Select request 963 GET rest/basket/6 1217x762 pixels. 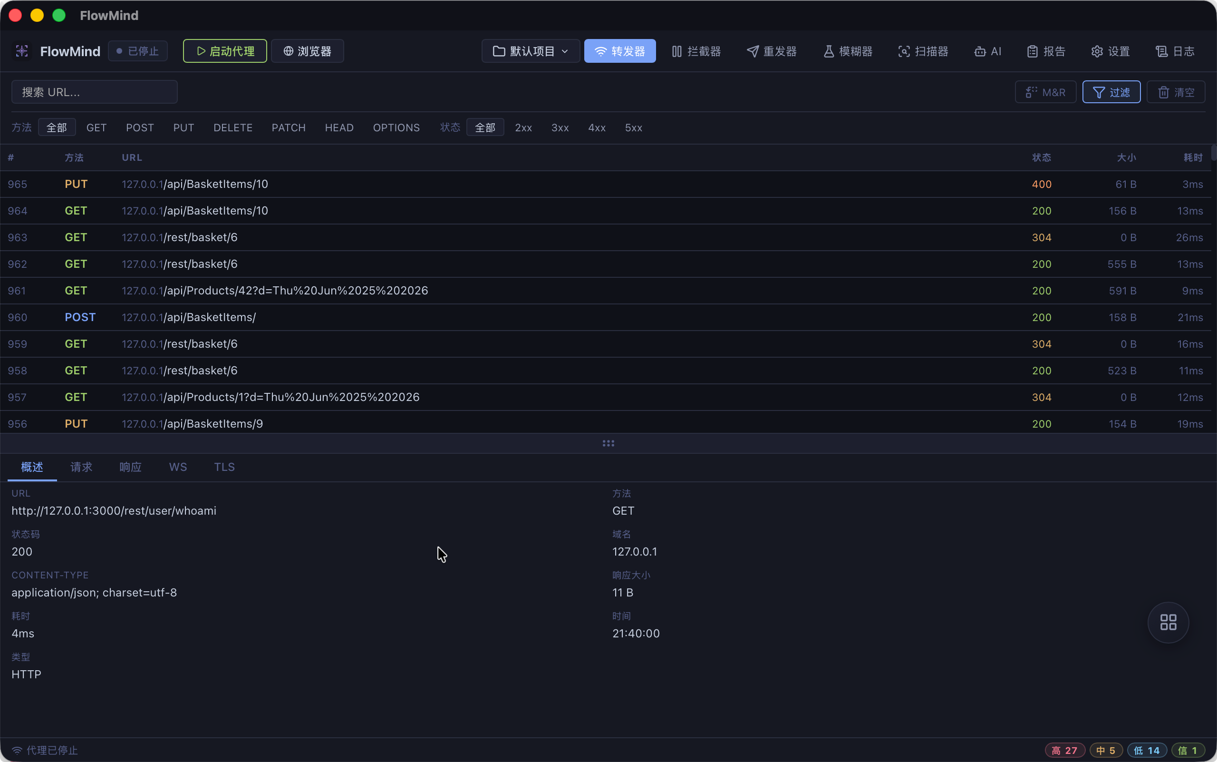tap(606, 237)
